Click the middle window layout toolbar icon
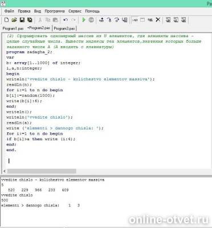Viewport: 212px width, 228px height. click(176, 20)
